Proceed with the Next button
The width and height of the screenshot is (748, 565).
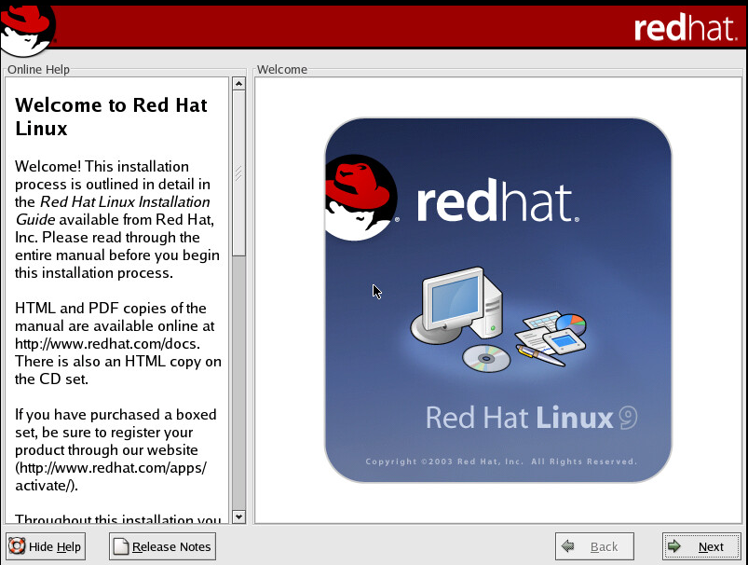(701, 547)
